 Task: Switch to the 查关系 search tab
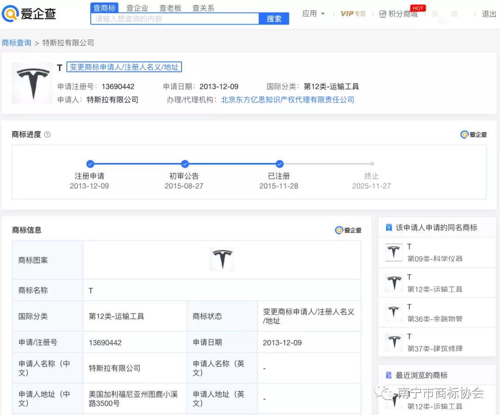pyautogui.click(x=203, y=8)
